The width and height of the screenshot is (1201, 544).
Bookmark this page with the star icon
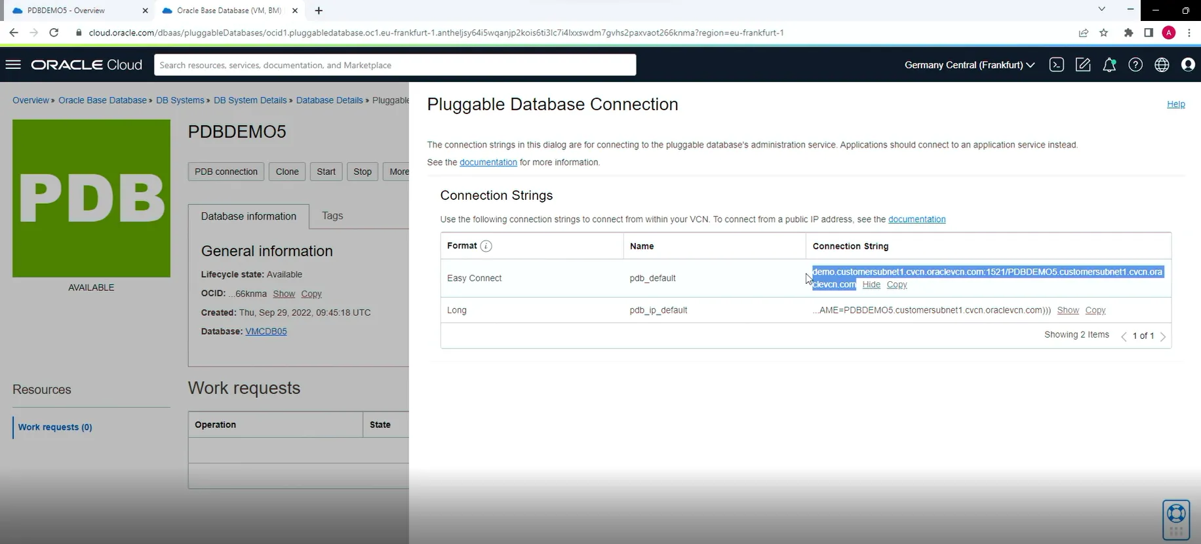[1104, 33]
